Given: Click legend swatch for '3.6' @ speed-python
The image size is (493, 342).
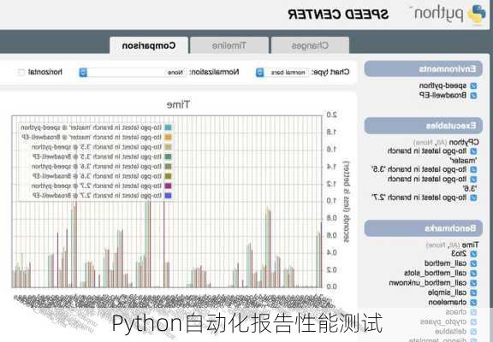Looking at the screenshot, I should point(169,167).
